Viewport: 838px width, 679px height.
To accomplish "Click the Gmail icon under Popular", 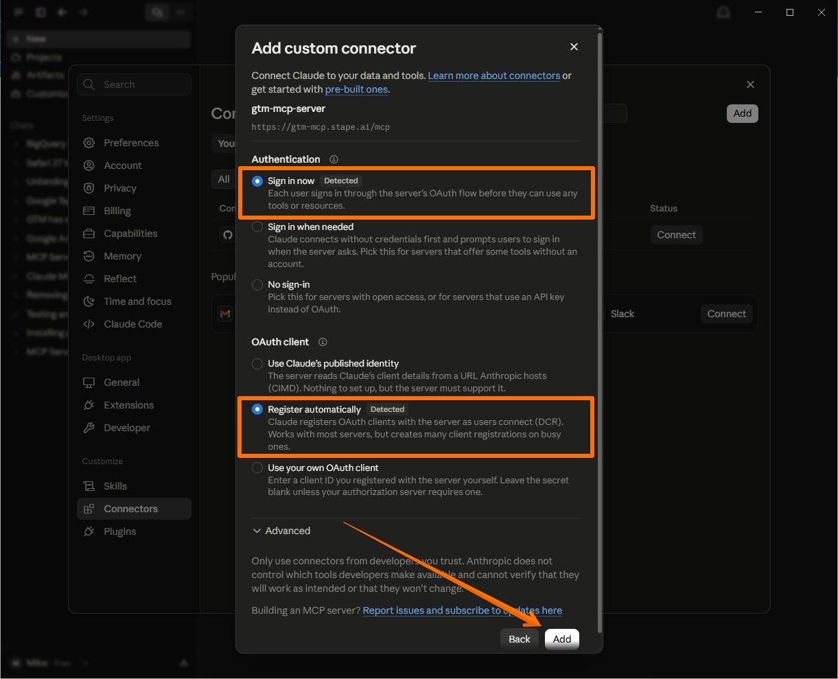I will (224, 314).
